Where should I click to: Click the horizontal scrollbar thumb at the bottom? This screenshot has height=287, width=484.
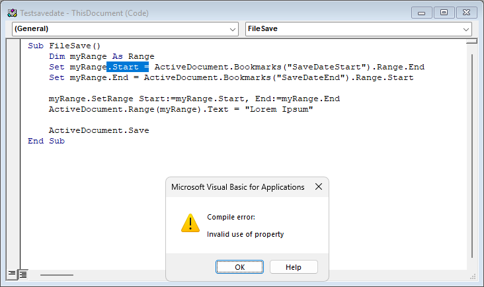[x=57, y=274]
